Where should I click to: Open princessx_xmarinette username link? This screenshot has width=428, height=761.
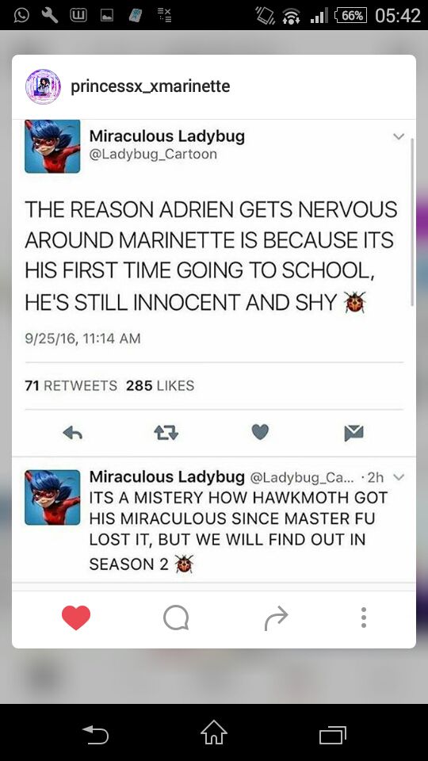pos(151,86)
